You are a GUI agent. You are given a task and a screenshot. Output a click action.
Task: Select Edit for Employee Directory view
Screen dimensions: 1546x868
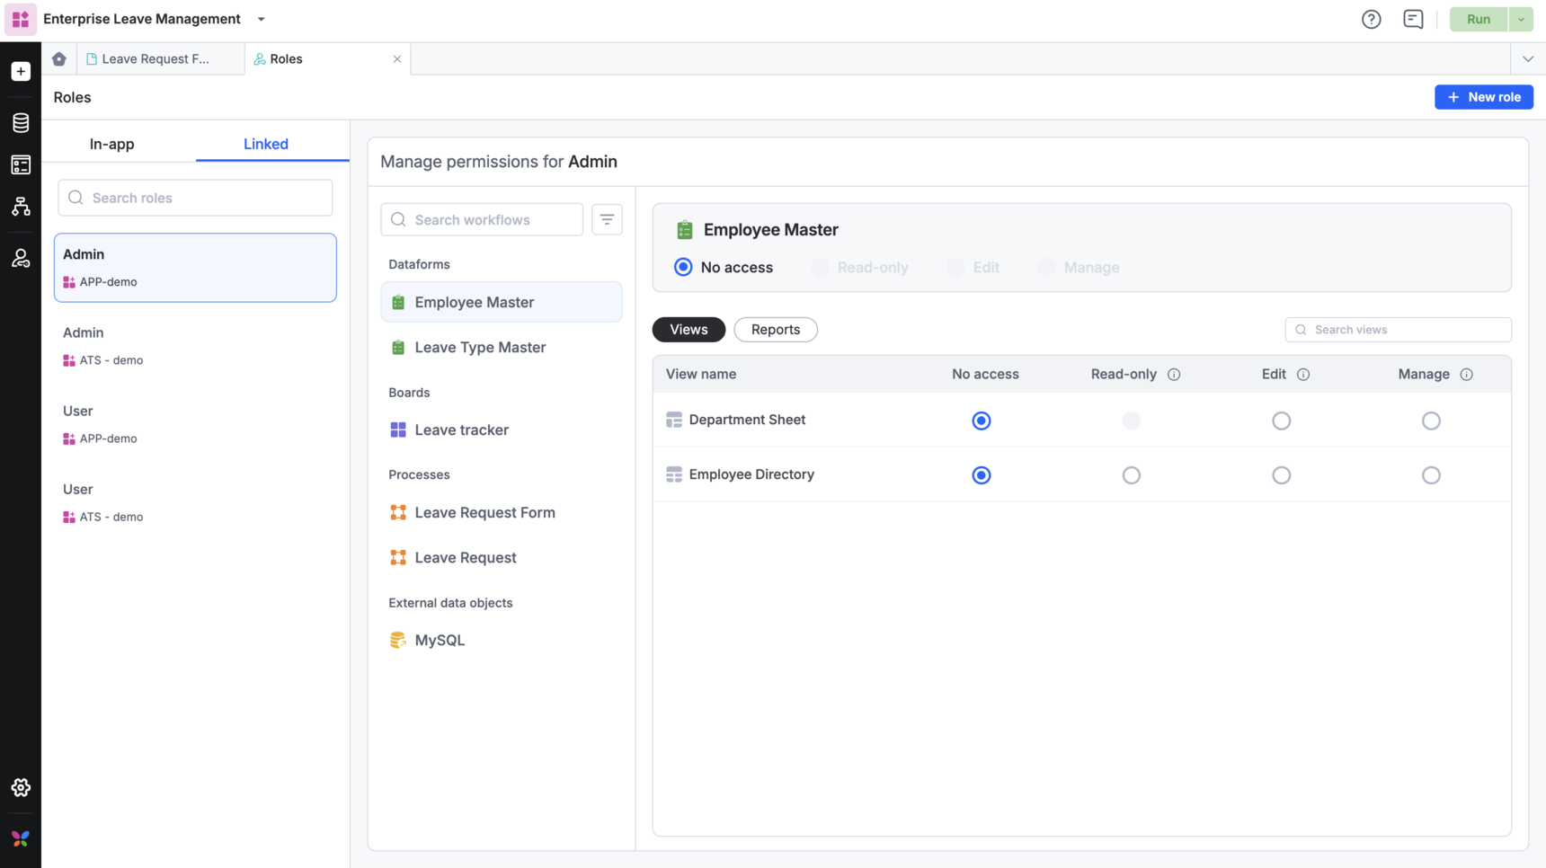(x=1281, y=475)
